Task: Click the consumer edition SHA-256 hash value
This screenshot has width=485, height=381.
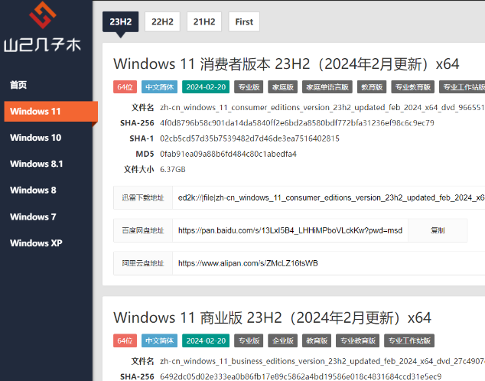Action: [297, 123]
